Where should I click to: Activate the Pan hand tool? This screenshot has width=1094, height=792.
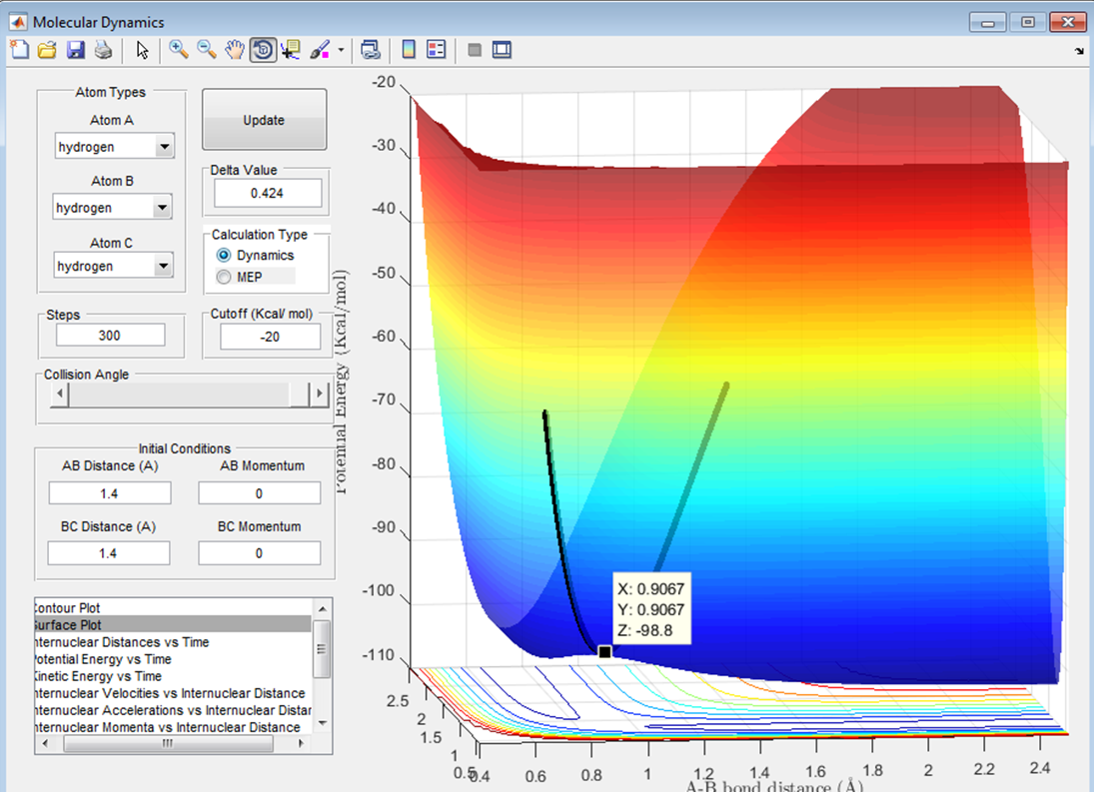[235, 50]
